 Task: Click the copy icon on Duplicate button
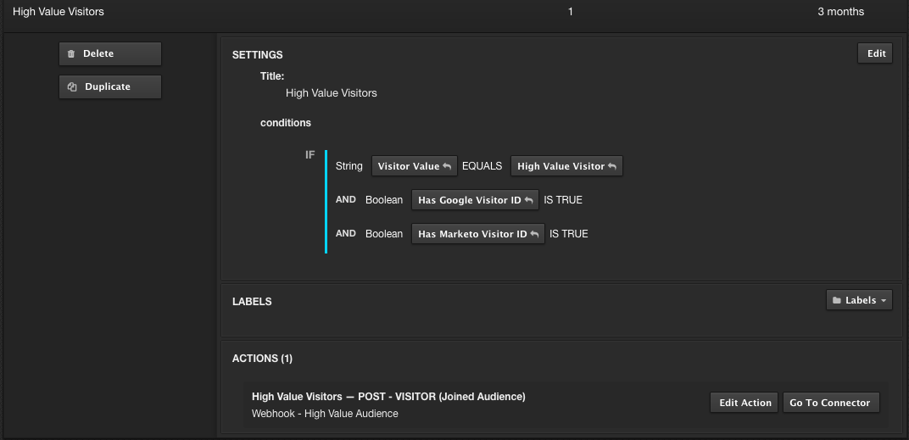coord(73,87)
